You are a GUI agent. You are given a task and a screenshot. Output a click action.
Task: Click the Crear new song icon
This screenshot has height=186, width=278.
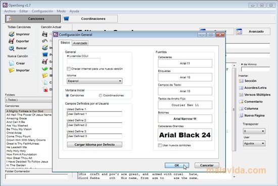click(12, 64)
